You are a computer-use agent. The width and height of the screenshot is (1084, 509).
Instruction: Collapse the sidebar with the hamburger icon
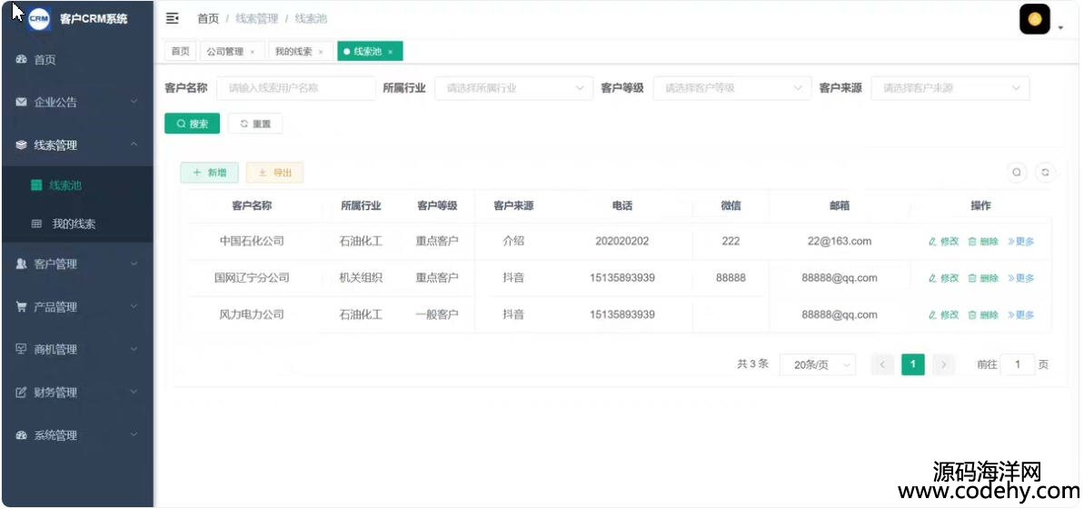(172, 18)
